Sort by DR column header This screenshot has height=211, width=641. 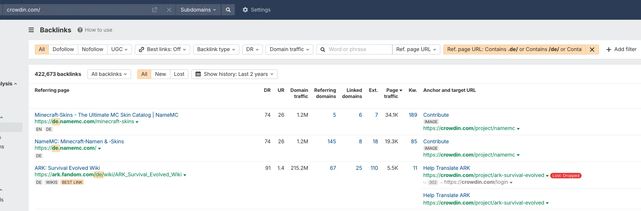(x=267, y=90)
